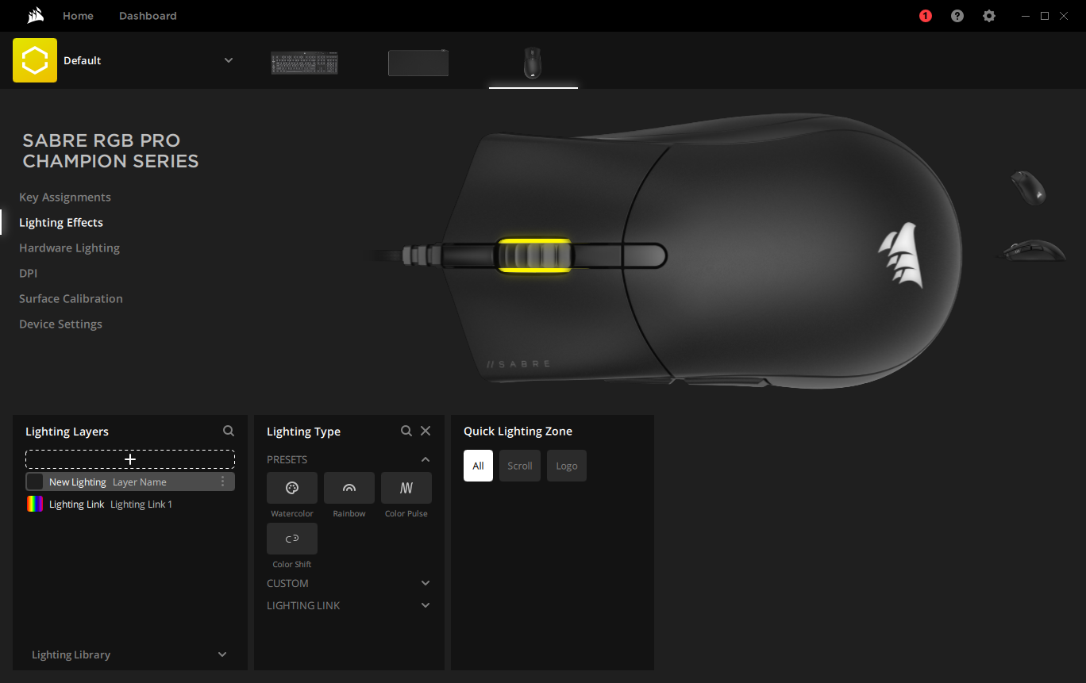
Task: Select the keyboard device thumbnail
Action: click(305, 63)
